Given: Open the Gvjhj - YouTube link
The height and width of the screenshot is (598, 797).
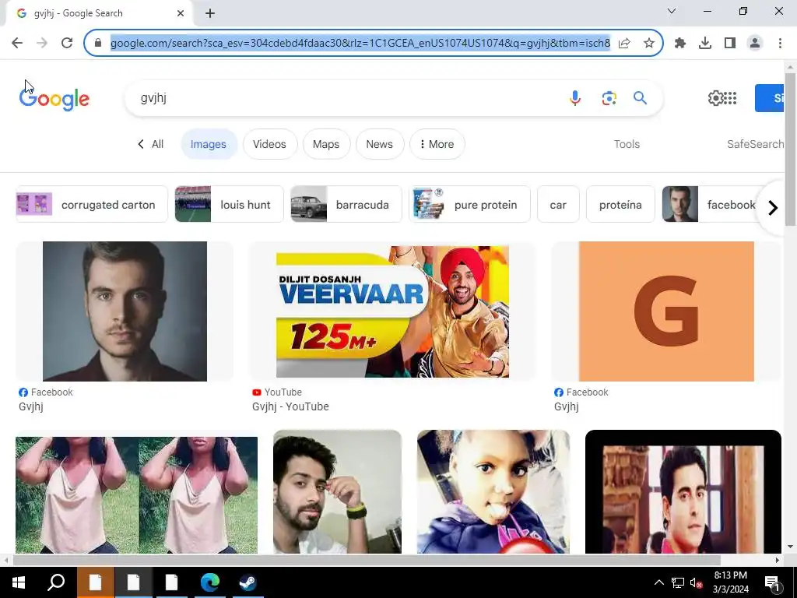Looking at the screenshot, I should pyautogui.click(x=290, y=406).
